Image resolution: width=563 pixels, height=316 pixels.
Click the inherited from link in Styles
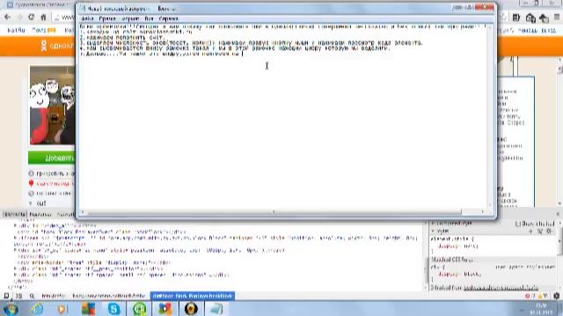pos(501,288)
